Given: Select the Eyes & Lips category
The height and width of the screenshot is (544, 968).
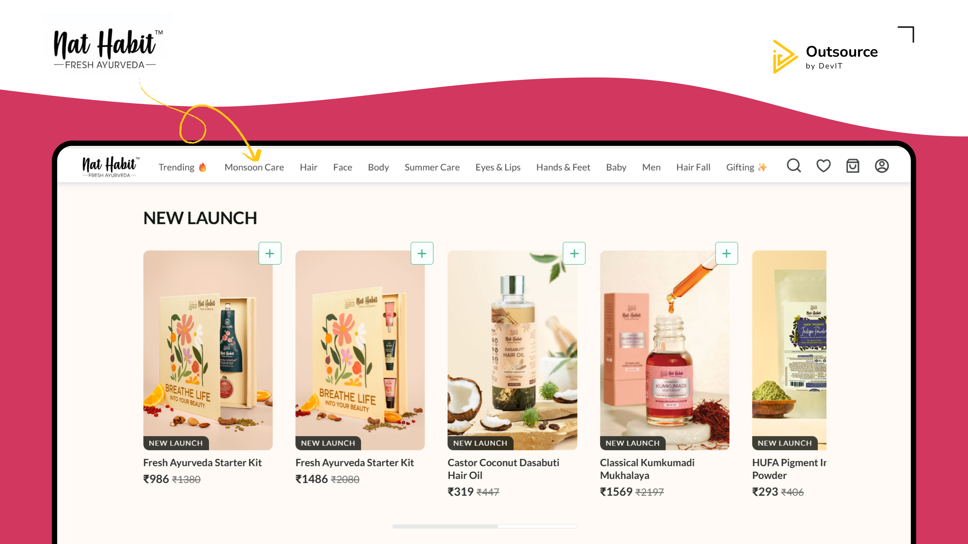Looking at the screenshot, I should pyautogui.click(x=498, y=167).
